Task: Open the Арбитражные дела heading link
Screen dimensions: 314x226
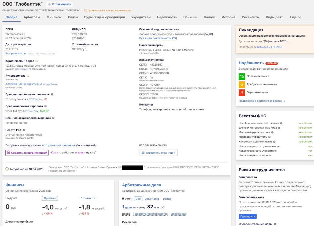Action: coord(142,185)
